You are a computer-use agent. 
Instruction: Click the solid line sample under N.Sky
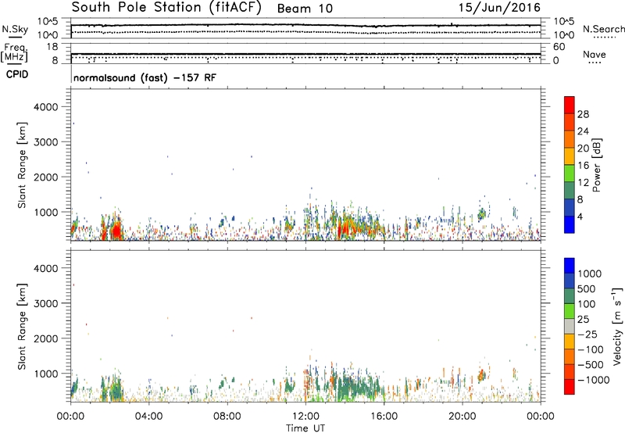click(x=15, y=38)
